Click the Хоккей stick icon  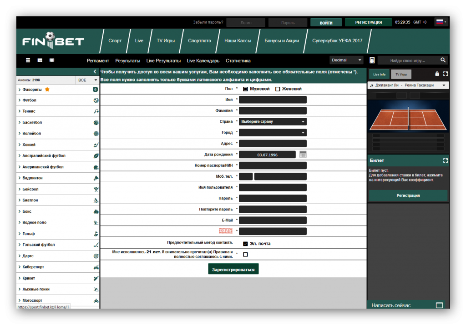click(96, 145)
